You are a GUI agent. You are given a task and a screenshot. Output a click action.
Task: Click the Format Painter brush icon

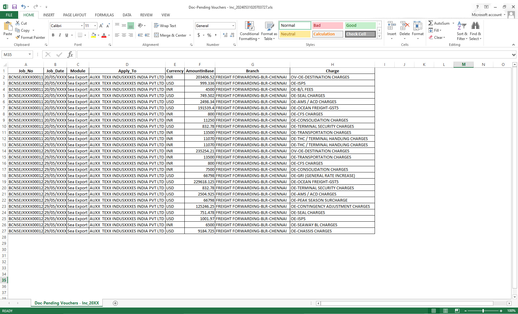point(18,37)
